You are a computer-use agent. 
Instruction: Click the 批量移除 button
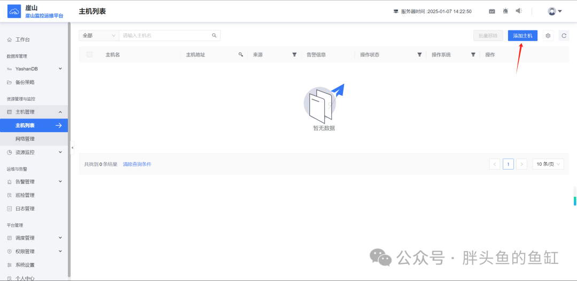tap(488, 36)
